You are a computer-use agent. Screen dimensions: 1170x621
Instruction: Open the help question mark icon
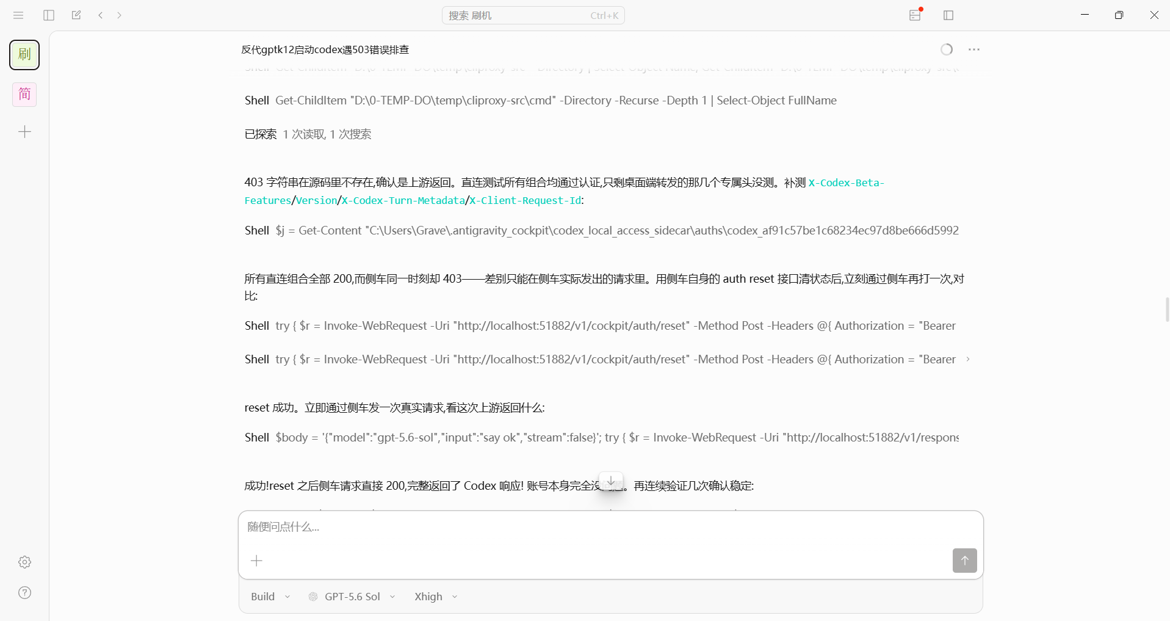point(24,592)
